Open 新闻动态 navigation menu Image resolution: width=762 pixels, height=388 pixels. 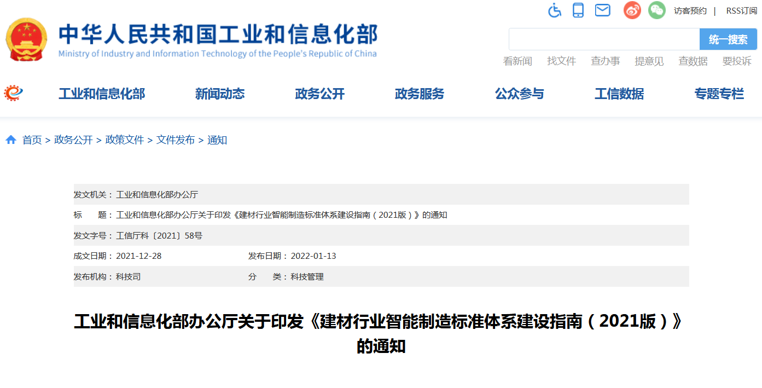click(220, 94)
